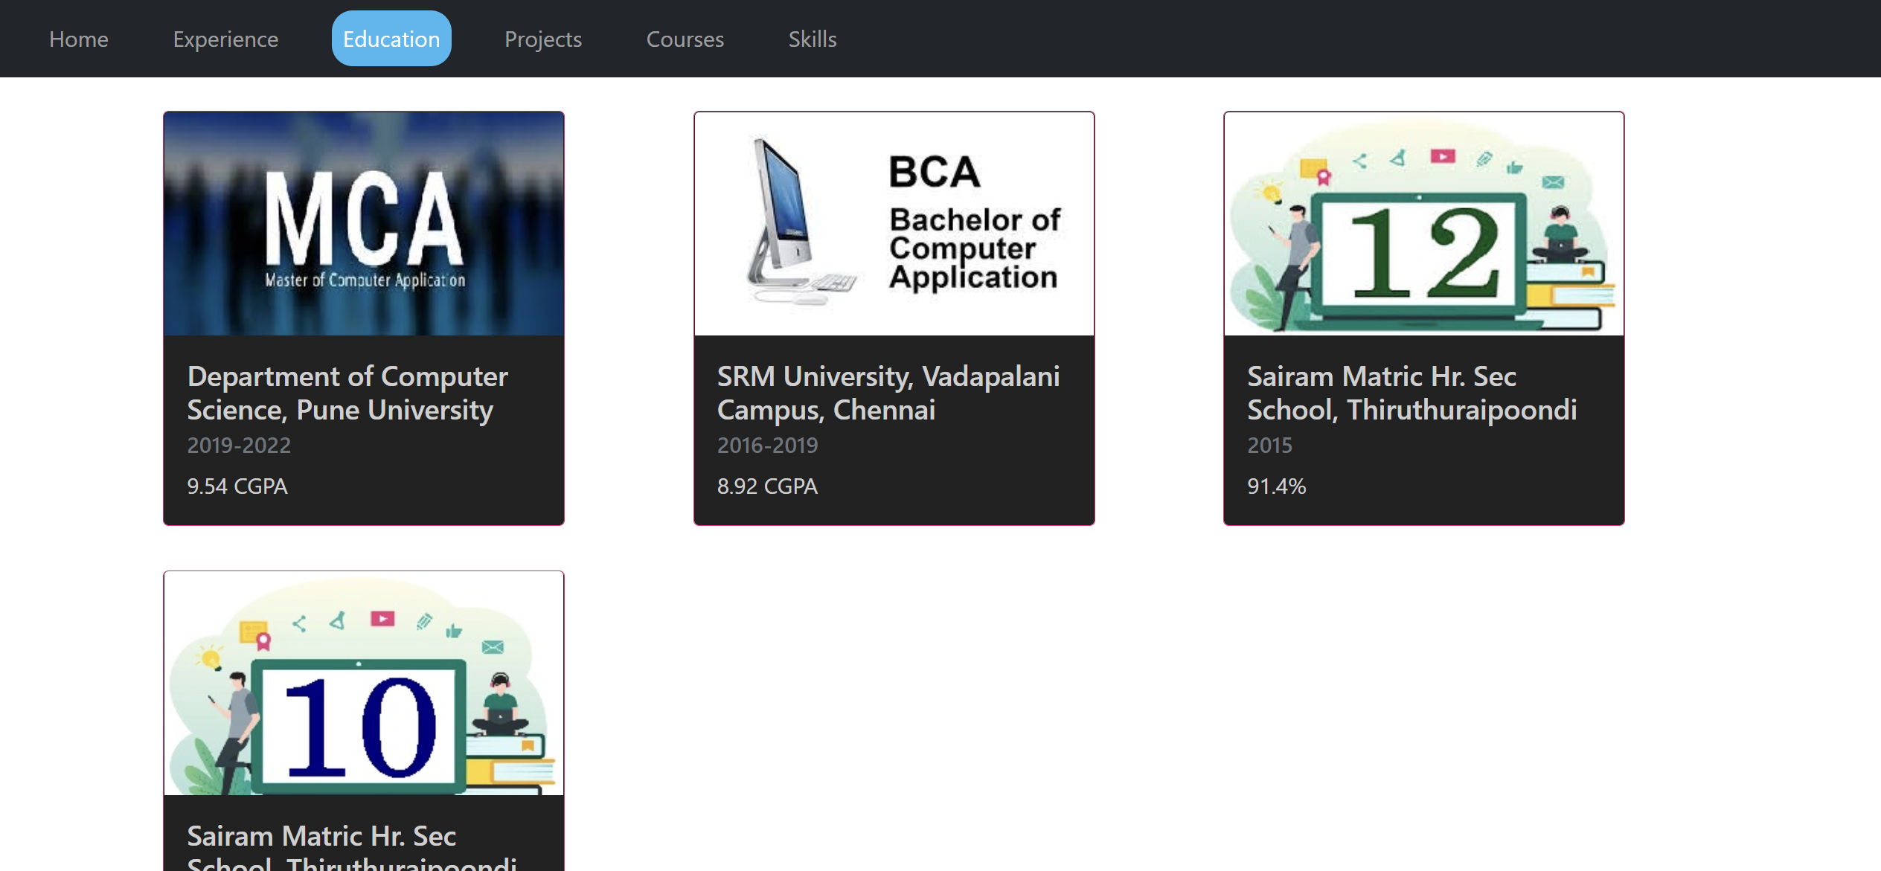Click the 2016-2019 date text
Viewport: 1881px width, 871px height.
(x=767, y=445)
